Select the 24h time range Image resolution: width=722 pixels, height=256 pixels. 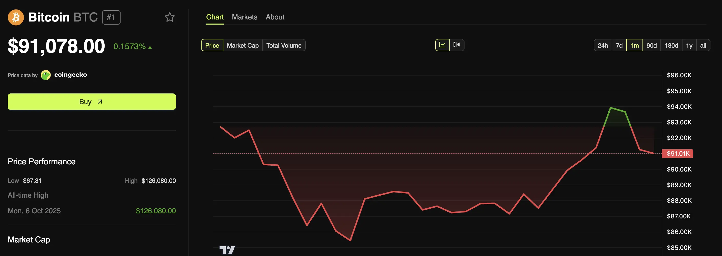tap(602, 45)
